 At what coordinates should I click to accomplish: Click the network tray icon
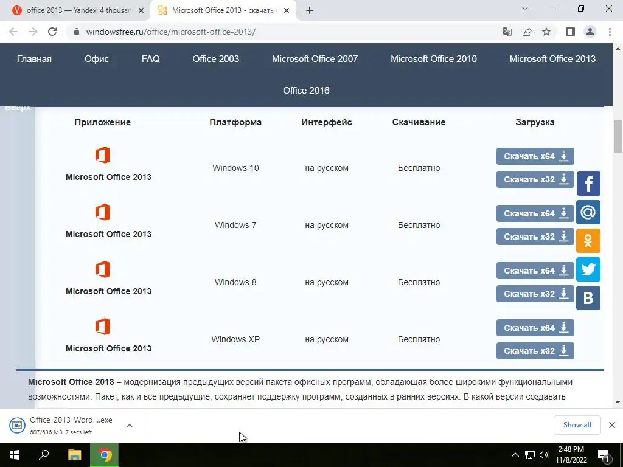530,455
